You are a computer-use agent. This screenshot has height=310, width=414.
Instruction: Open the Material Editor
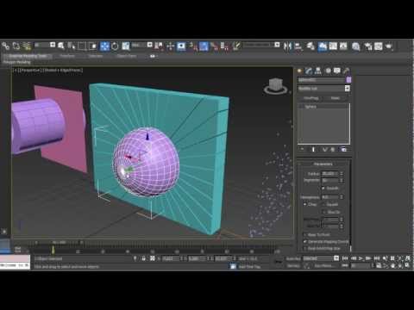point(356,46)
